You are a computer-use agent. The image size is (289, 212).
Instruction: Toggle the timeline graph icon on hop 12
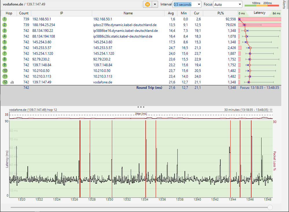pos(12,82)
